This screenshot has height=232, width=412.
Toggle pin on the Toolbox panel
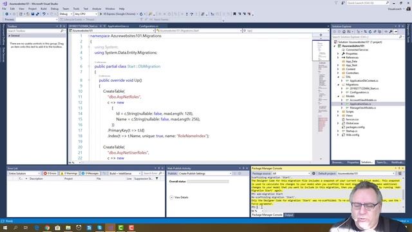(61, 26)
